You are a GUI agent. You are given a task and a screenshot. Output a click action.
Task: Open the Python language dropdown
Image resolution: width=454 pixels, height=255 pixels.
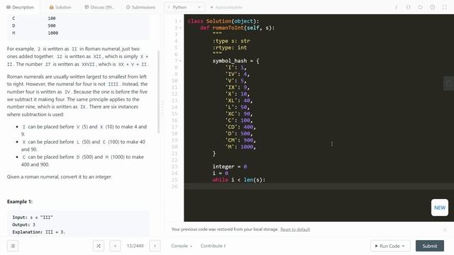tap(184, 7)
